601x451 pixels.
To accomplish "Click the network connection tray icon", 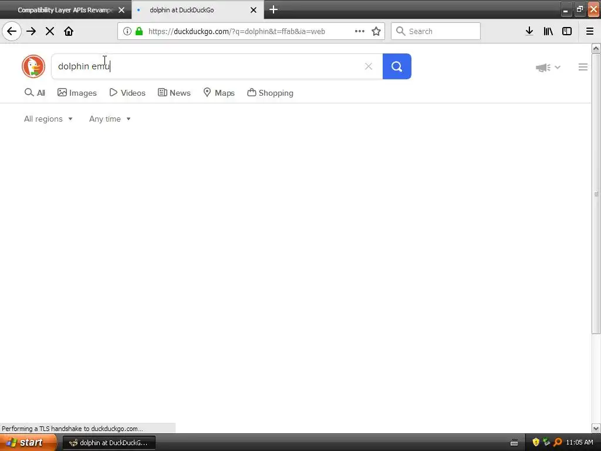I will (x=546, y=442).
